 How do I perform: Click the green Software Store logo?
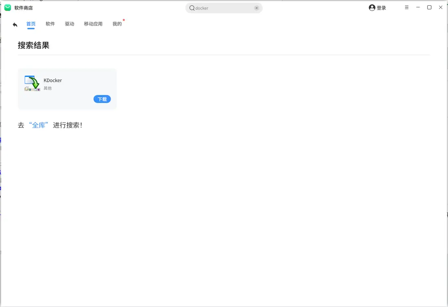(x=7, y=7)
